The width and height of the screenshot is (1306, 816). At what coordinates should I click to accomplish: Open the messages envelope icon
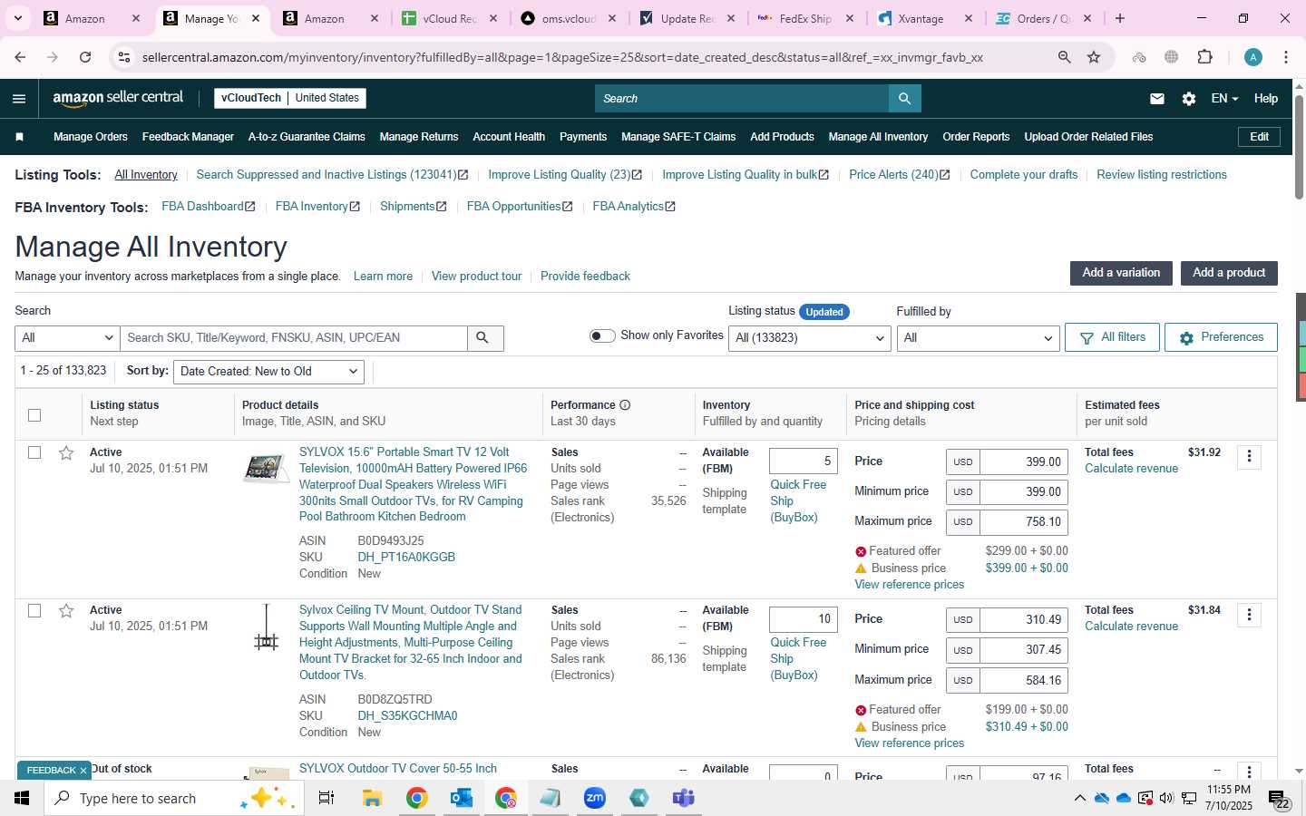(x=1157, y=99)
